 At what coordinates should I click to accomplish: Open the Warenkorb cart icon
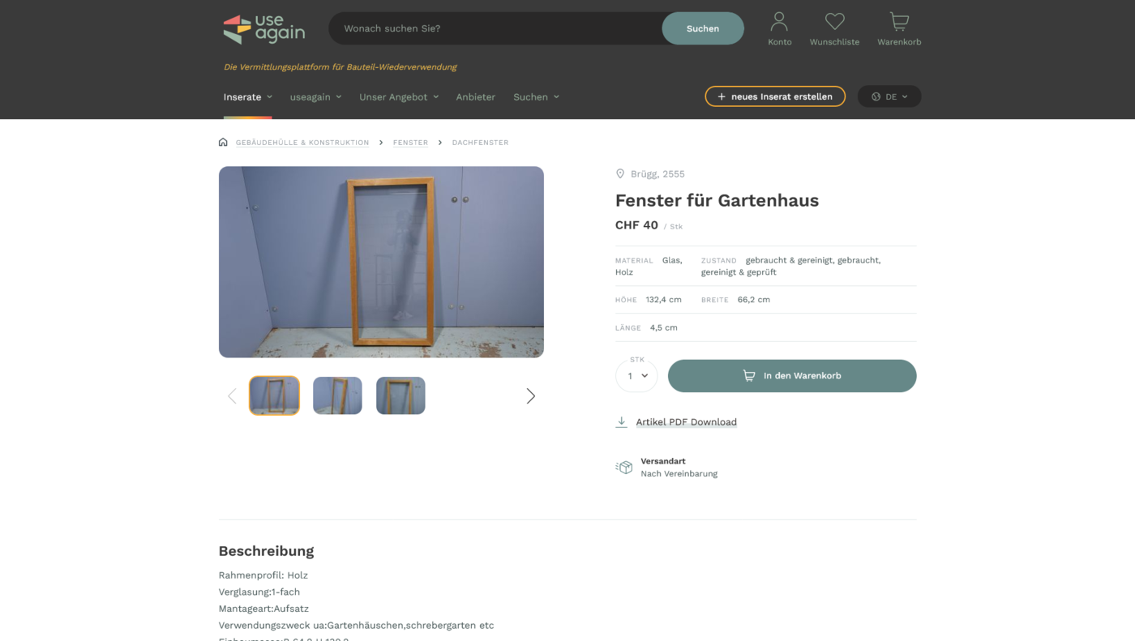tap(899, 21)
